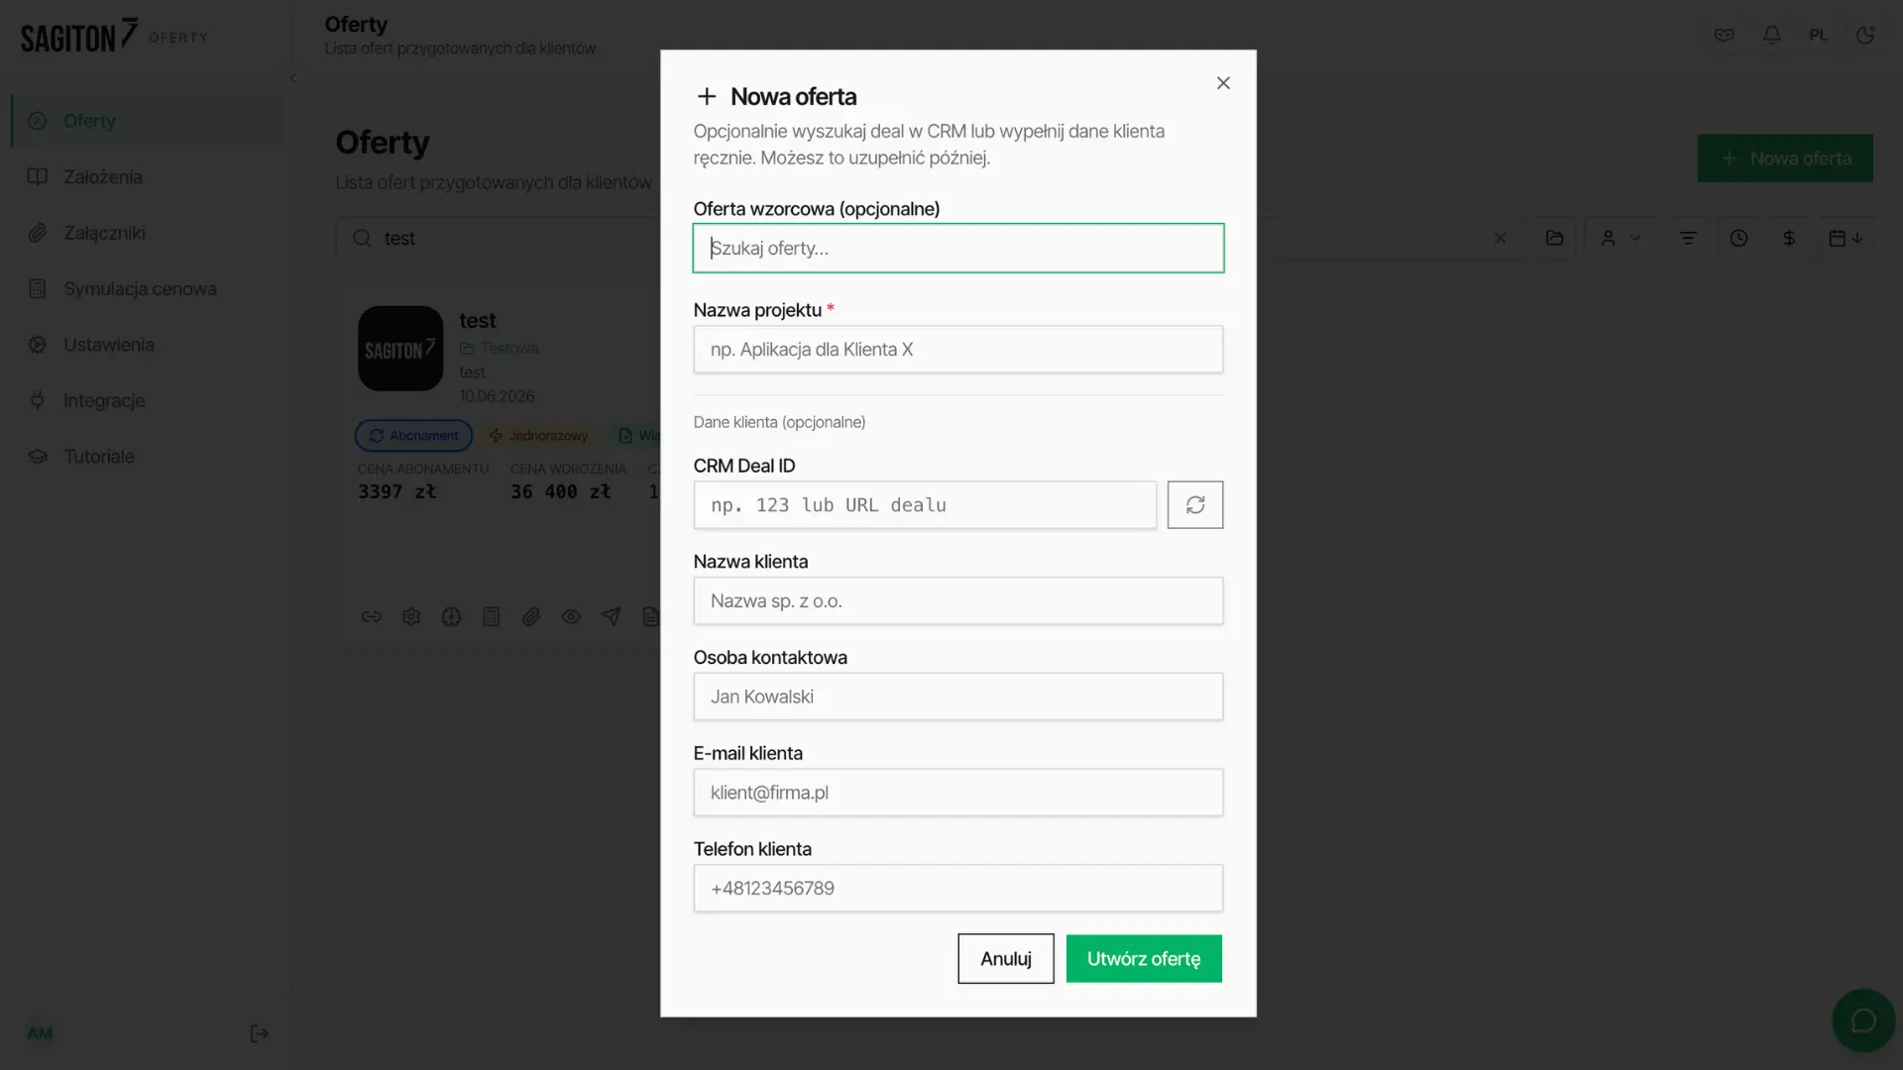Open Załączniki in the sidebar
The width and height of the screenshot is (1903, 1070).
[147, 233]
